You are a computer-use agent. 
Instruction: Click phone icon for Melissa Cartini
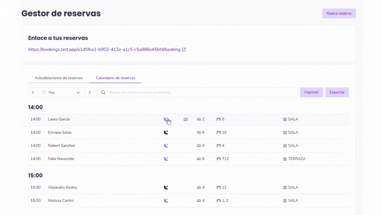click(166, 201)
